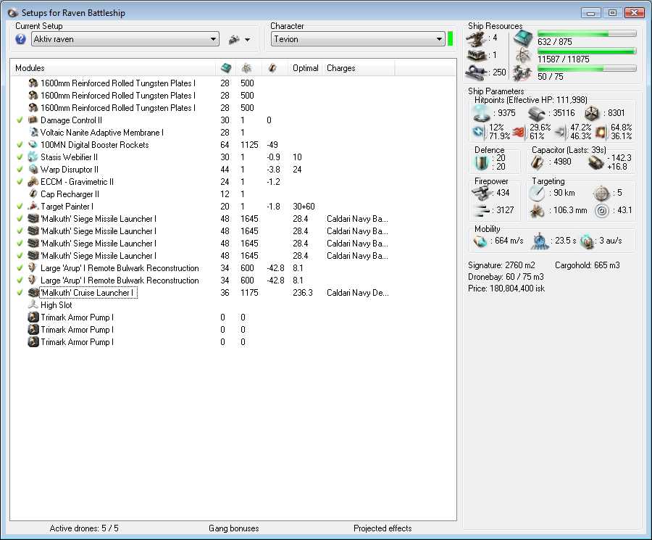The image size is (652, 540).
Task: Click the 'Malkuth' Cruise Launcher I icon
Action: click(x=33, y=293)
